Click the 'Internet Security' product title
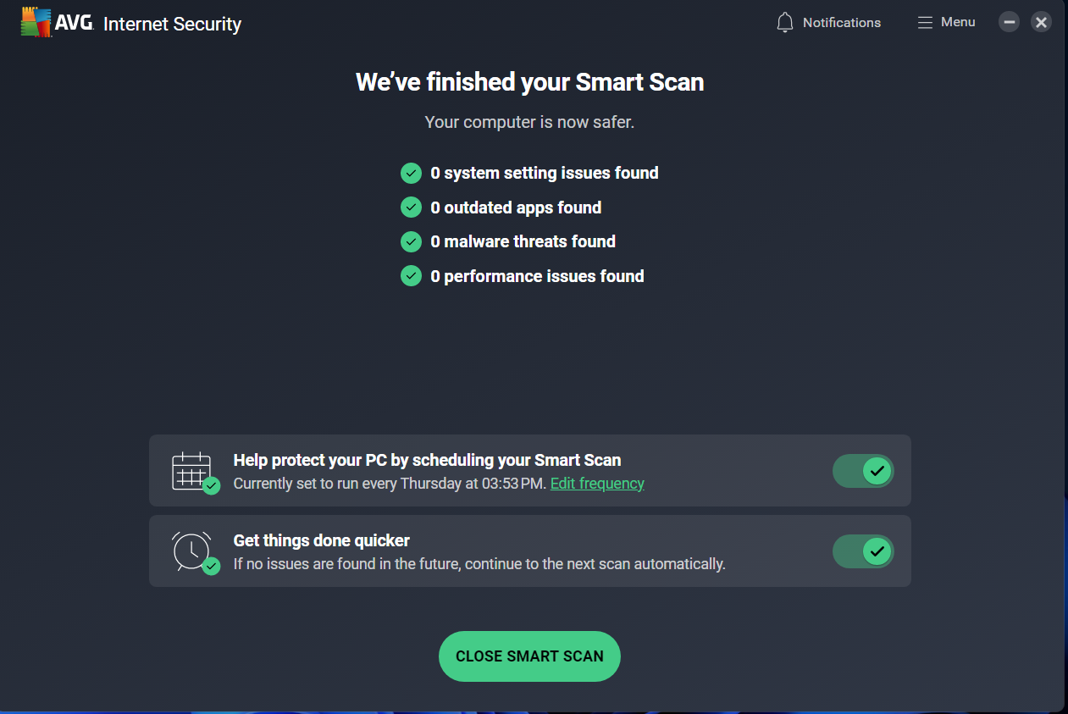 pyautogui.click(x=172, y=24)
